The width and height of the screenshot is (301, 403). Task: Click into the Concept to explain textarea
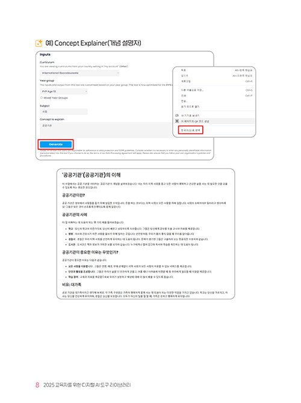pyautogui.click(x=105, y=130)
